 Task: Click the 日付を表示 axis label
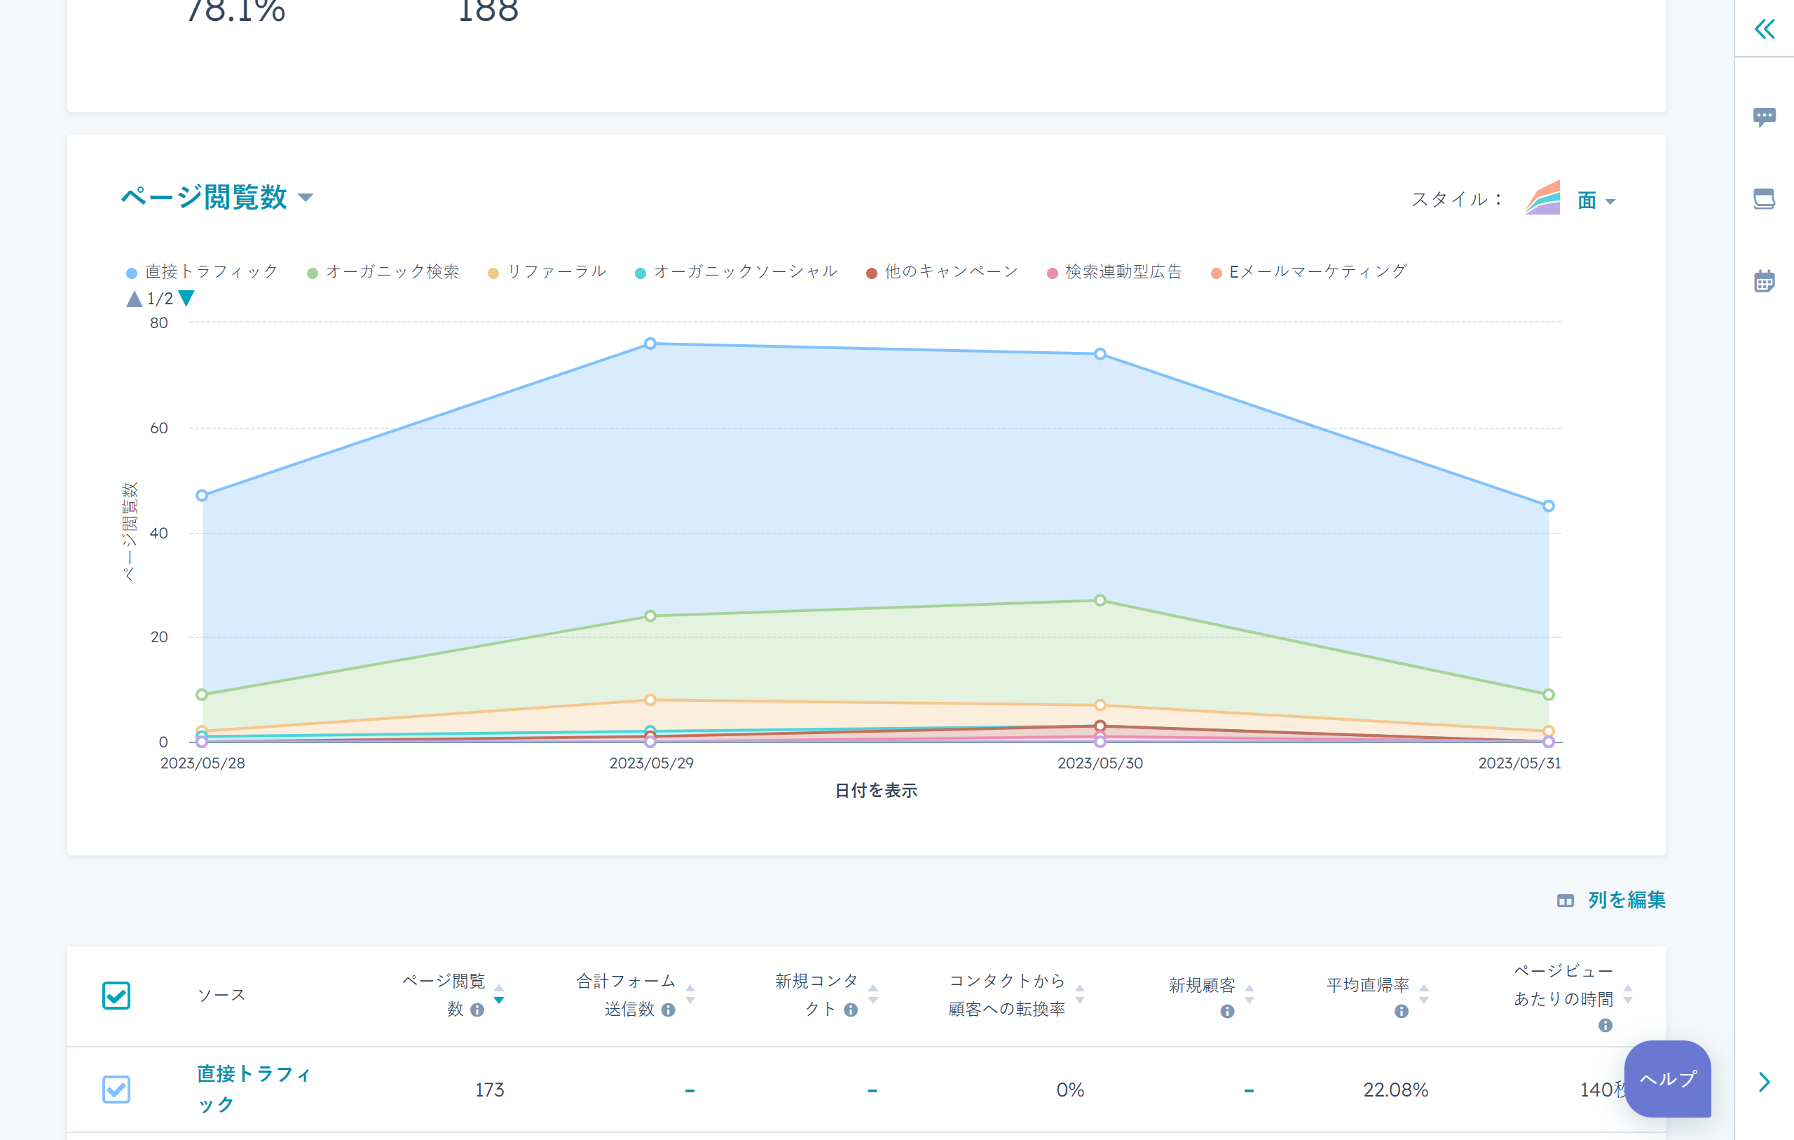(x=875, y=791)
